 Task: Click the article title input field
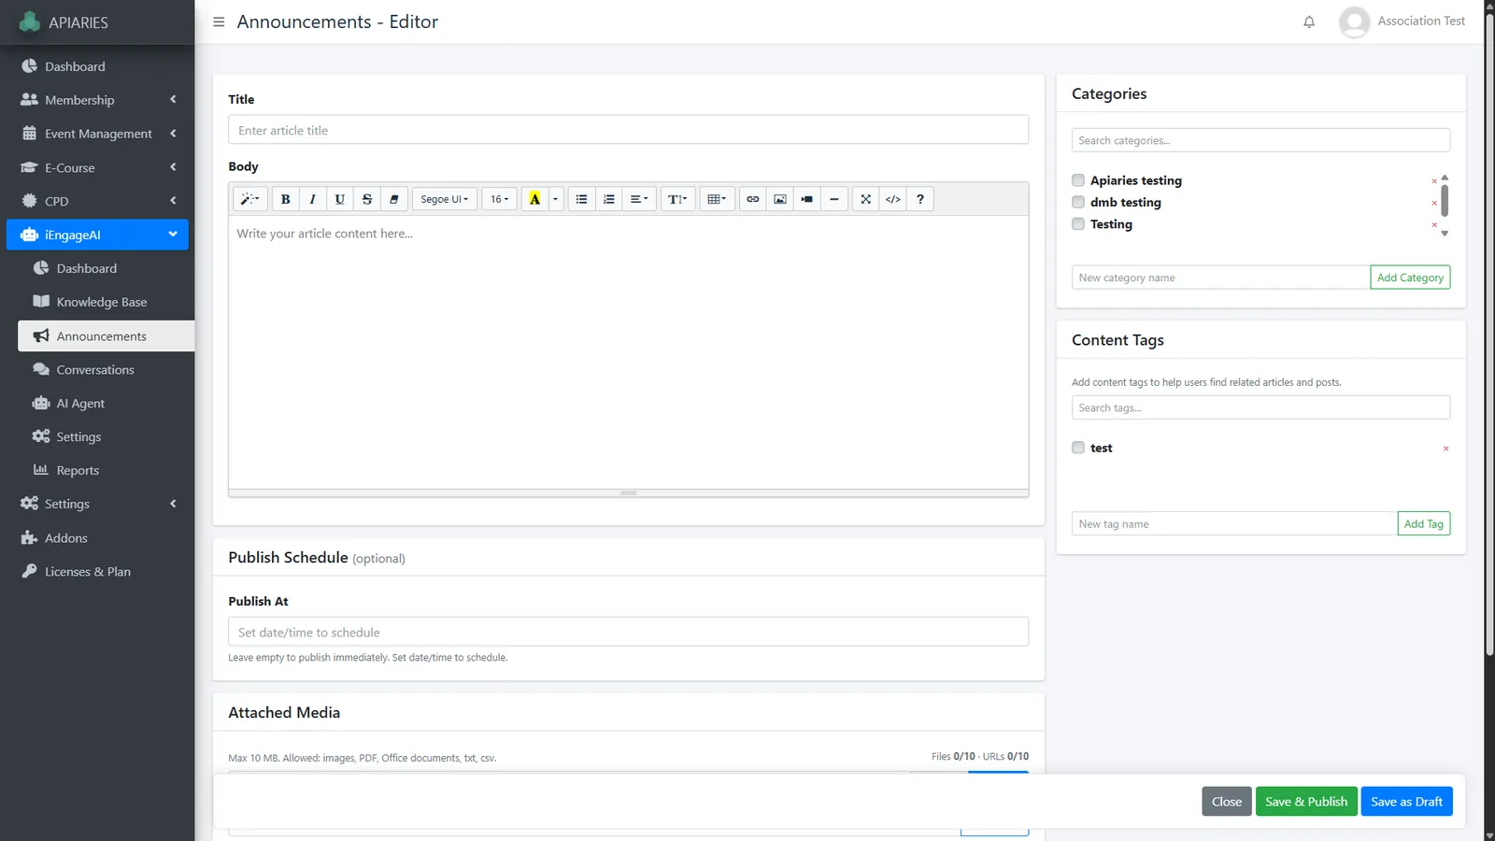pos(628,130)
